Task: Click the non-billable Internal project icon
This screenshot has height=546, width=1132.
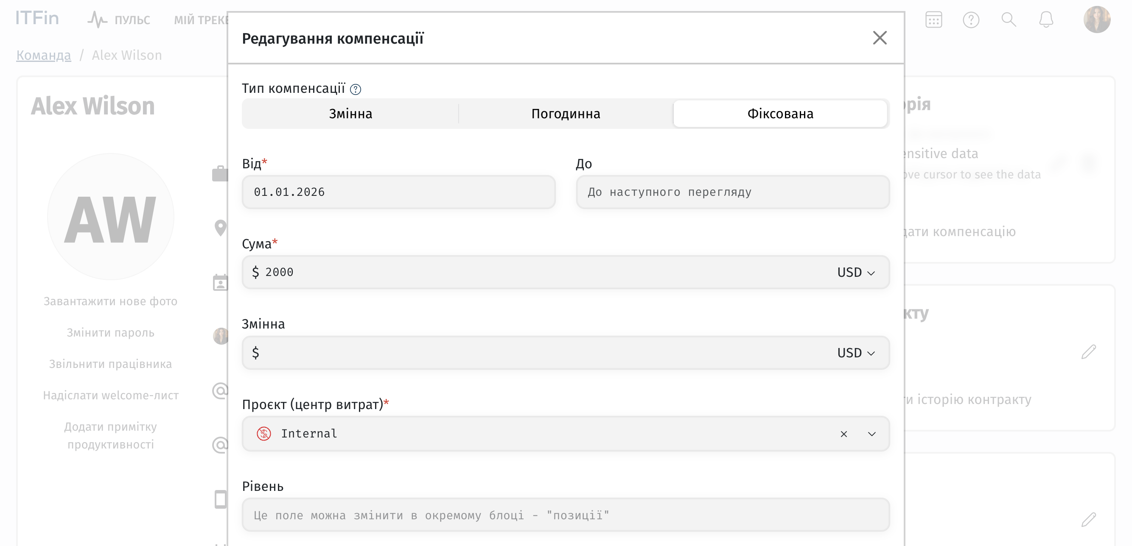Action: click(x=263, y=434)
